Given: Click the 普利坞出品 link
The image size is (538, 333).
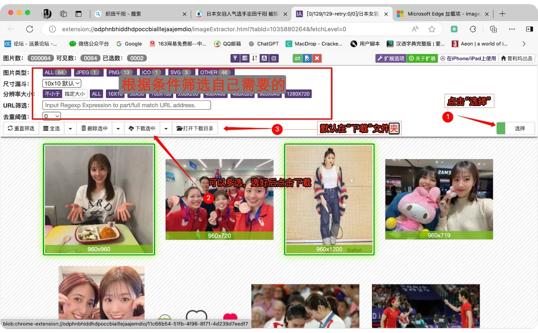Looking at the screenshot, I should [x=517, y=58].
